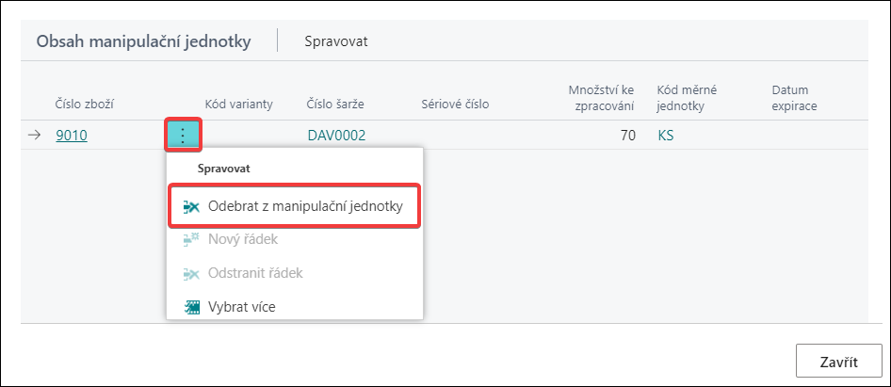Click the Vybrat více icon

point(192,308)
